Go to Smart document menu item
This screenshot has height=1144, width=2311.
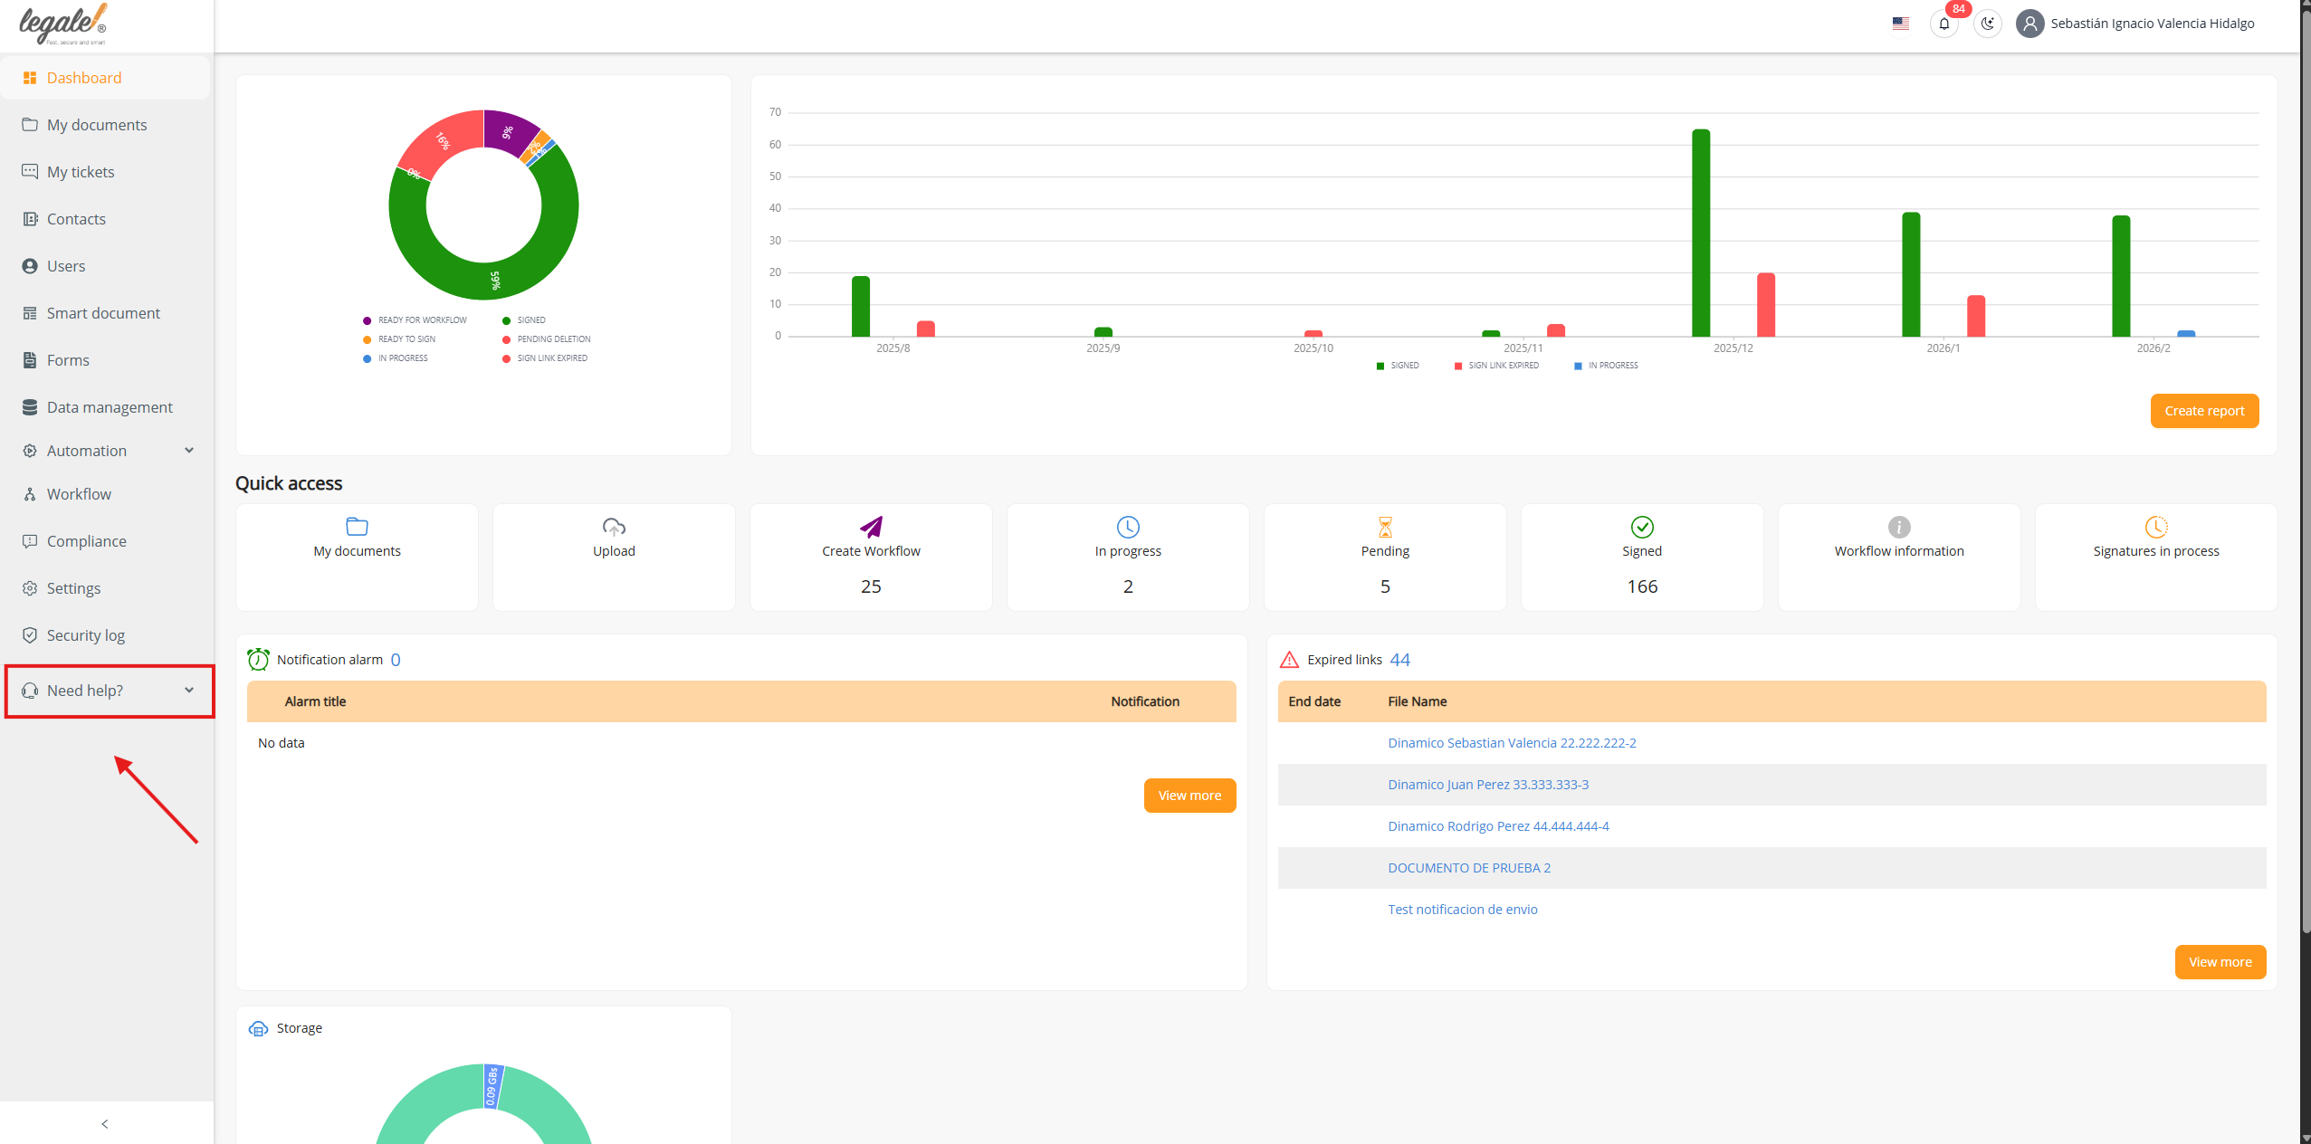coord(103,313)
